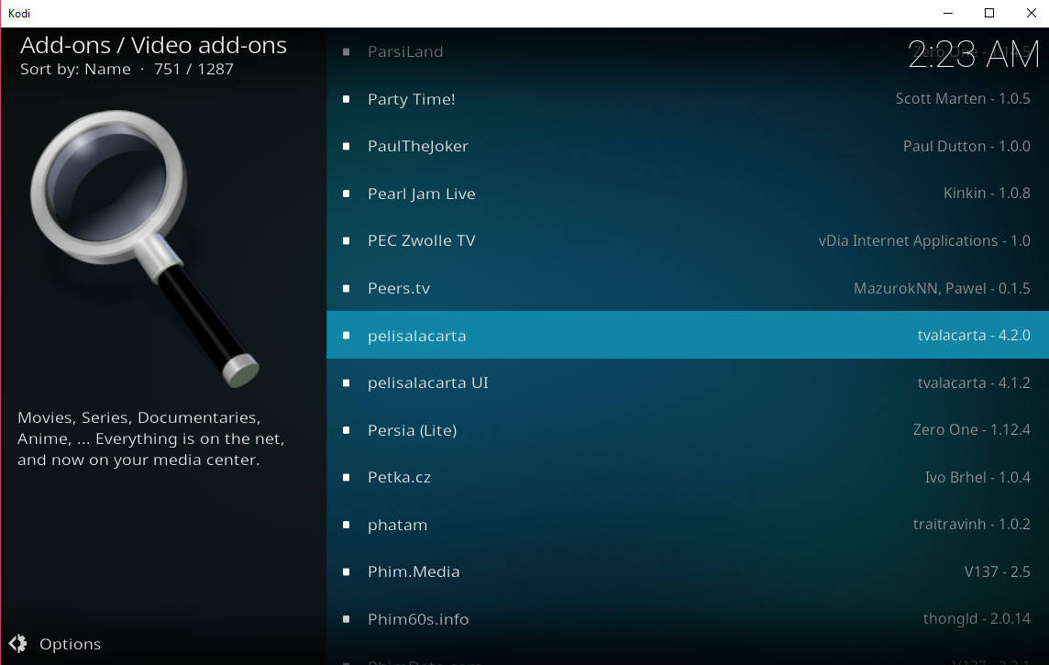The width and height of the screenshot is (1049, 665).
Task: Click the bullet icon beside Petka.cz
Action: click(x=346, y=478)
